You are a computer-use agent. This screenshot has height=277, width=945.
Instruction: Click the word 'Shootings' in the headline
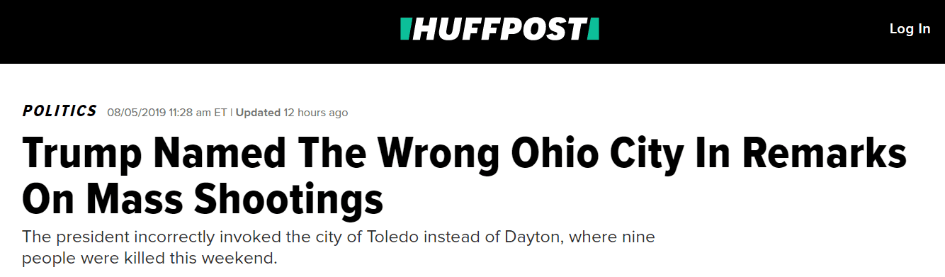click(x=288, y=200)
